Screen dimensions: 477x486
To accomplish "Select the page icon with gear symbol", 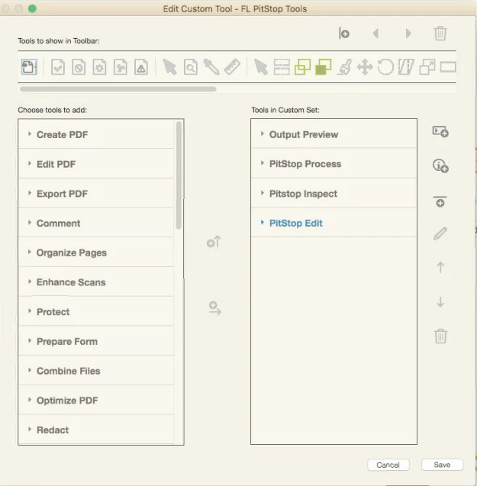I will (x=99, y=67).
